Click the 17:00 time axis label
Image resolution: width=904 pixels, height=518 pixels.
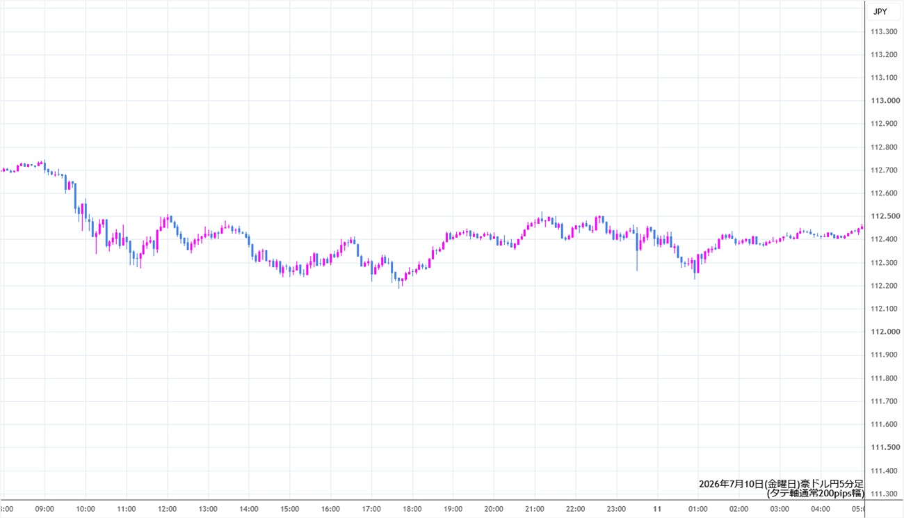click(x=371, y=509)
